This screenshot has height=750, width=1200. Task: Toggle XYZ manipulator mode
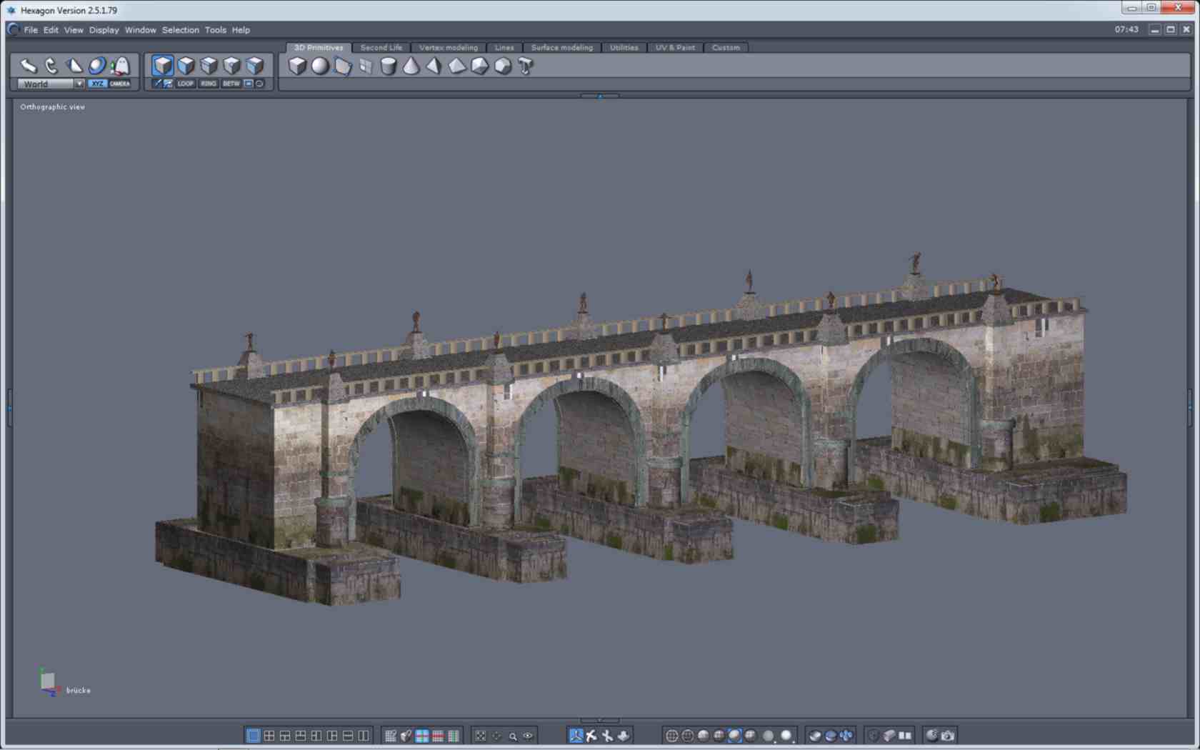coord(98,84)
